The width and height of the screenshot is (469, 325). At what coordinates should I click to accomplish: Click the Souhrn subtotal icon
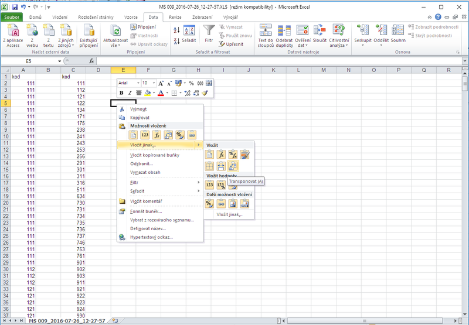click(398, 34)
